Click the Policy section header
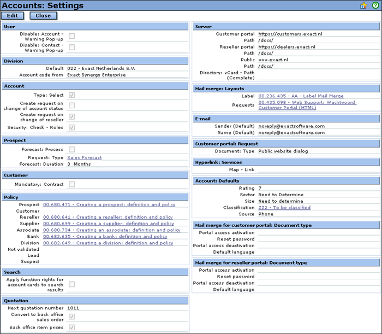 point(95,197)
